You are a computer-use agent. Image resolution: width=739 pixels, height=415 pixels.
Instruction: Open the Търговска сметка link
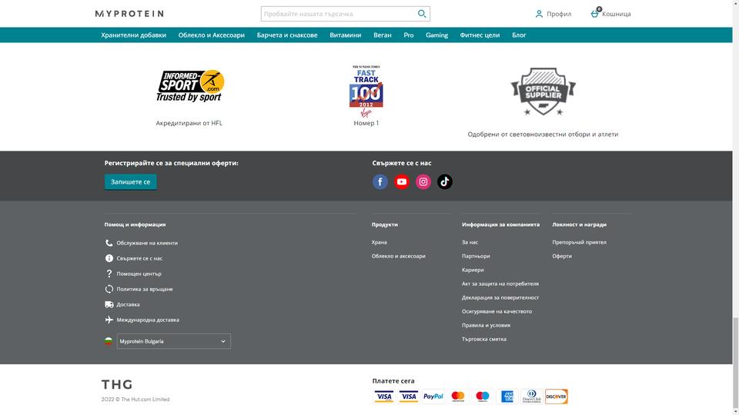484,339
